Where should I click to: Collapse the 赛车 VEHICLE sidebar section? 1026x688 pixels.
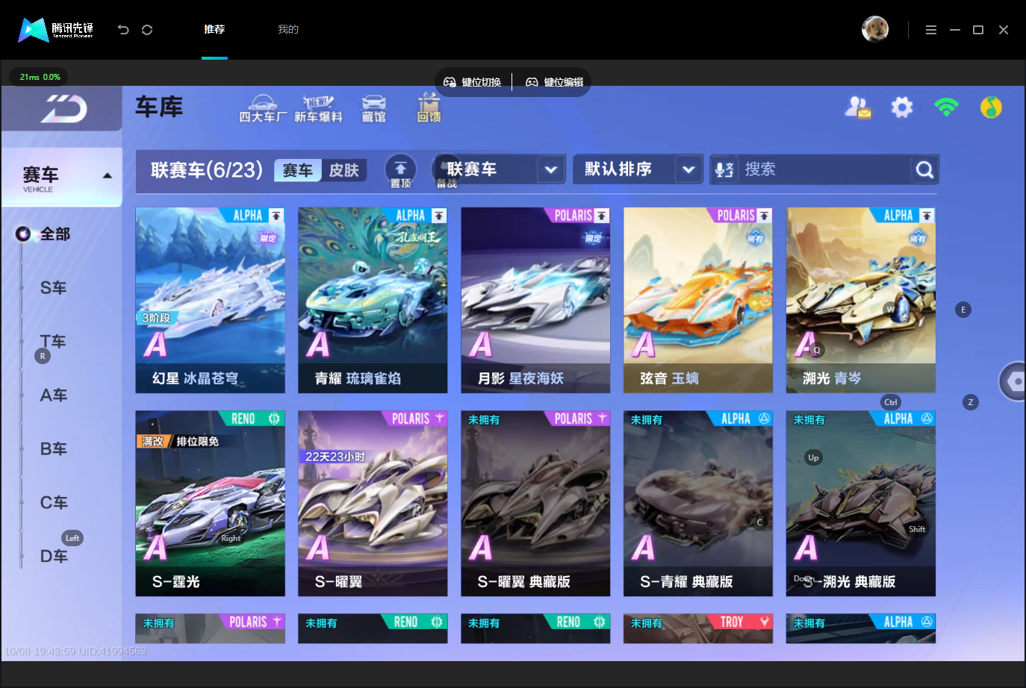62,177
